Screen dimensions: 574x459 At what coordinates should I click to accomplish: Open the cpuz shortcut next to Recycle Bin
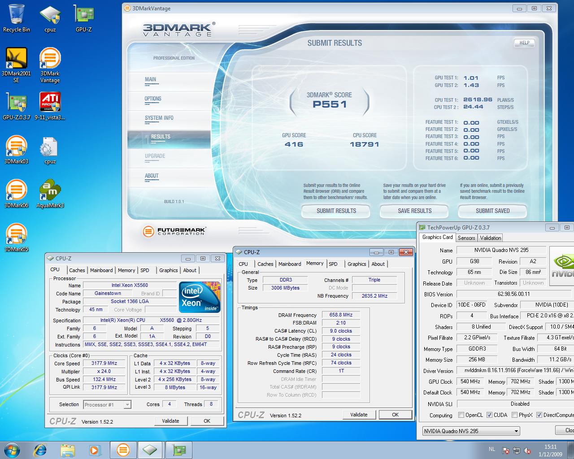(x=50, y=19)
